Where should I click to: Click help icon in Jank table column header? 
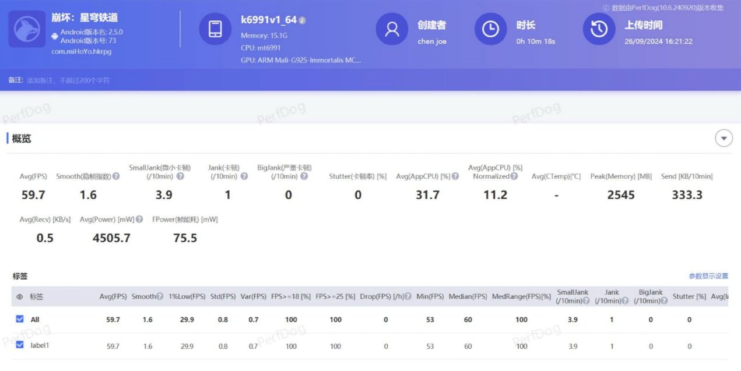click(x=625, y=301)
